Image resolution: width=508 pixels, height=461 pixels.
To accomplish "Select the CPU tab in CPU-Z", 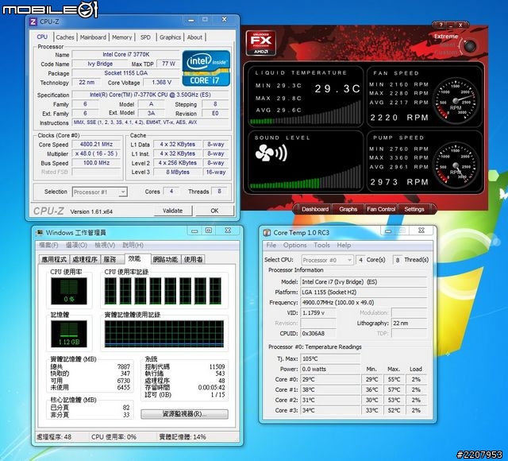I will [x=42, y=37].
